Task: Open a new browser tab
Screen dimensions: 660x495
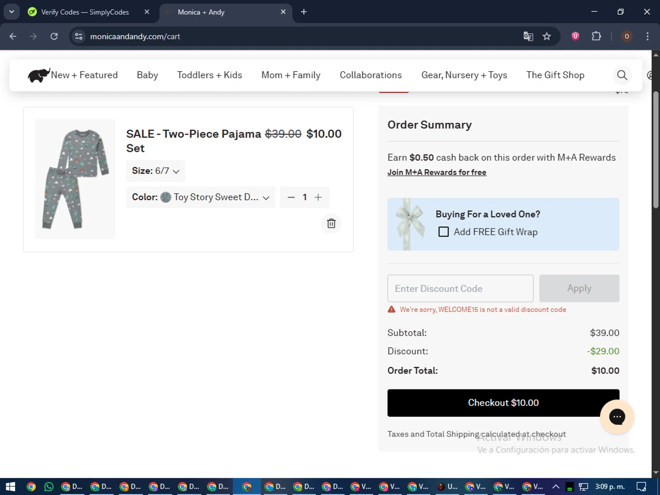Action: tap(304, 12)
